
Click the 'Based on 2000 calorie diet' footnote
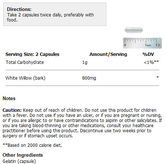pos(32,145)
